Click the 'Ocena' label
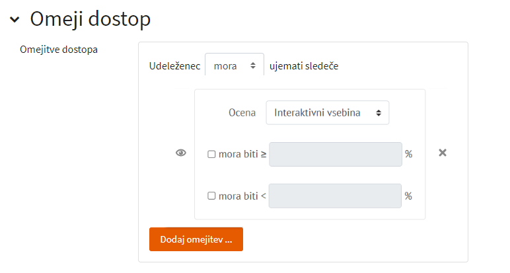 tap(242, 112)
